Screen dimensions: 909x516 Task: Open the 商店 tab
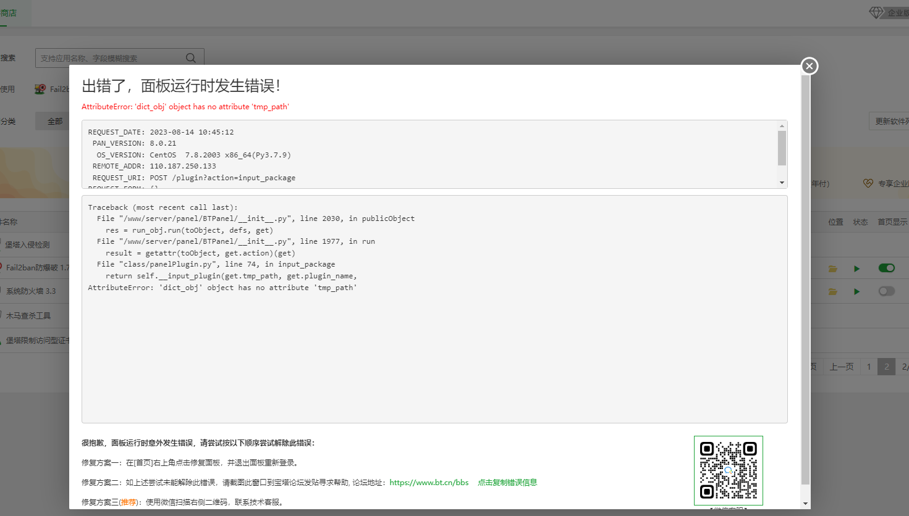[9, 13]
